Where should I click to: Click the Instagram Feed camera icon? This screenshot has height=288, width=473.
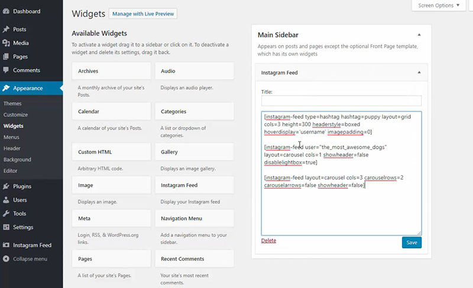[x=6, y=245]
